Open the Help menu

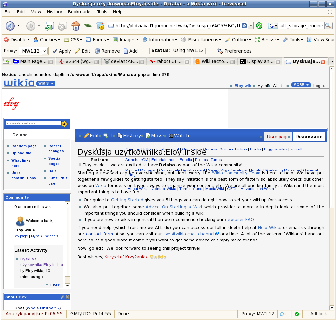118,12
